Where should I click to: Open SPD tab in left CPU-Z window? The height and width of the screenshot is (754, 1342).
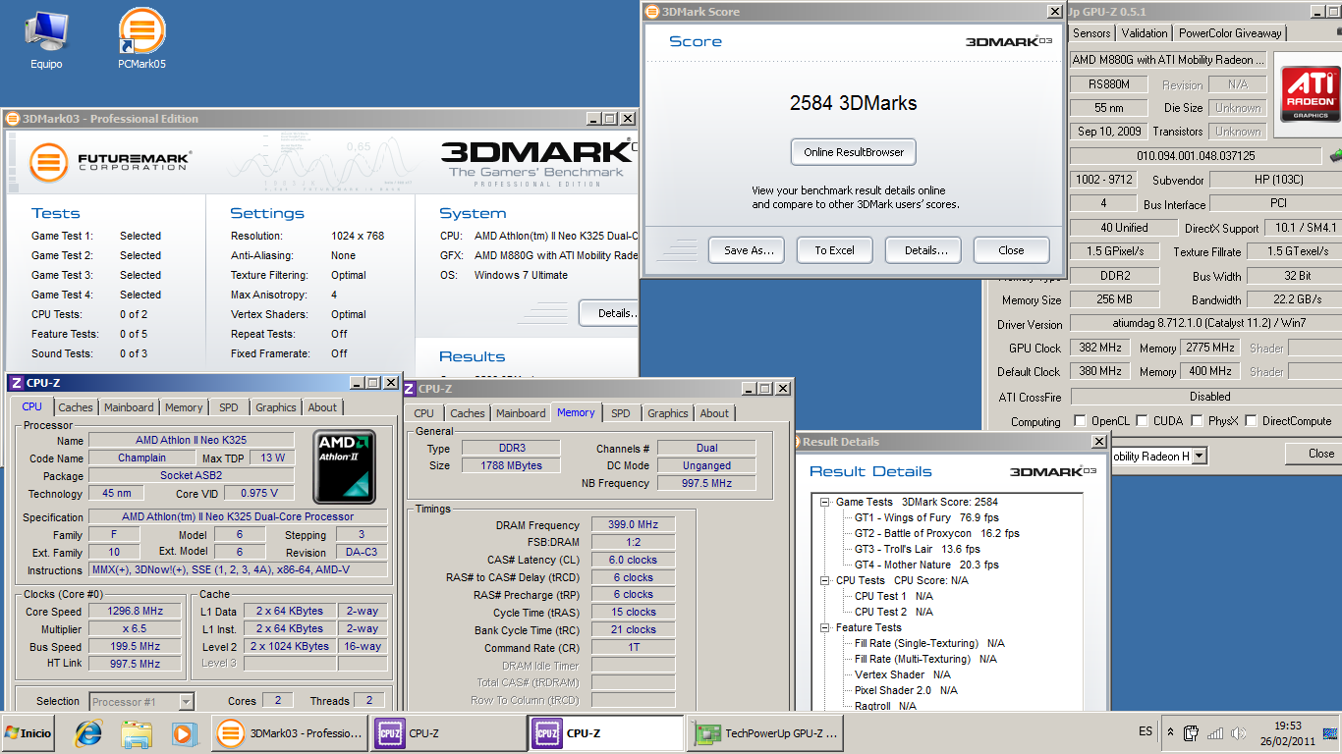(x=228, y=407)
